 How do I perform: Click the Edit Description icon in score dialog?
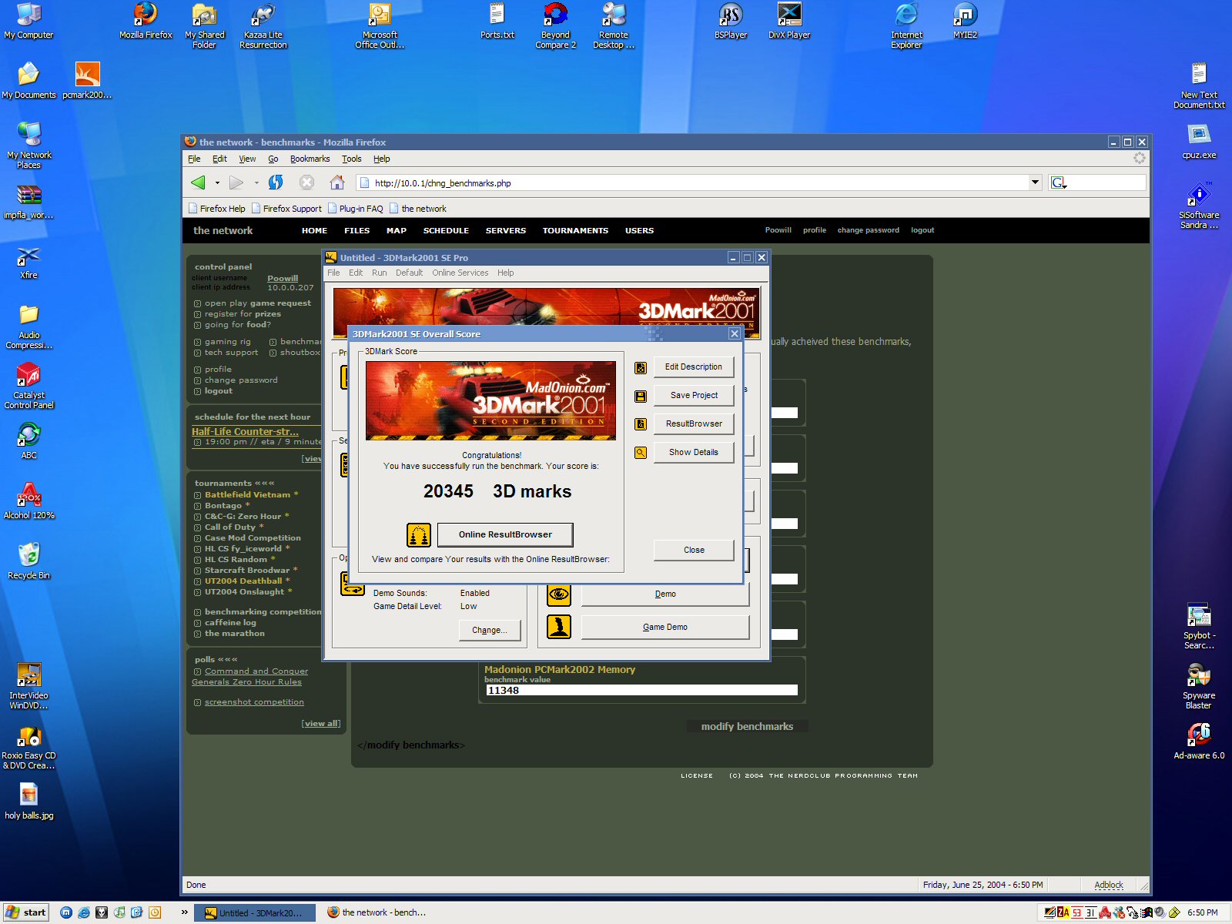click(640, 368)
